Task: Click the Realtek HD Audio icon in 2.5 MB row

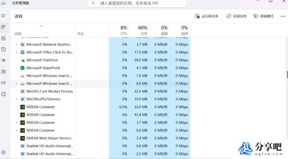Action: tap(22, 154)
